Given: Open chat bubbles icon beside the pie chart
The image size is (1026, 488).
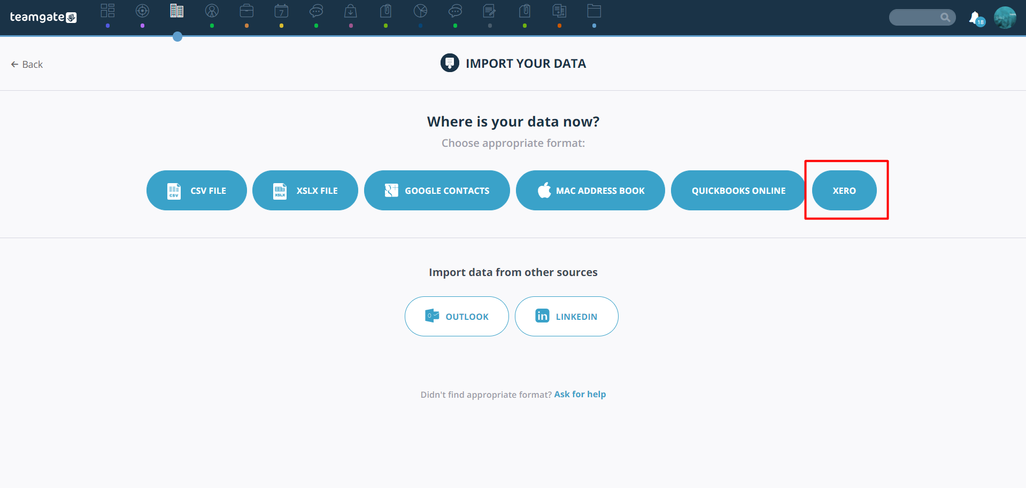Looking at the screenshot, I should pyautogui.click(x=455, y=11).
